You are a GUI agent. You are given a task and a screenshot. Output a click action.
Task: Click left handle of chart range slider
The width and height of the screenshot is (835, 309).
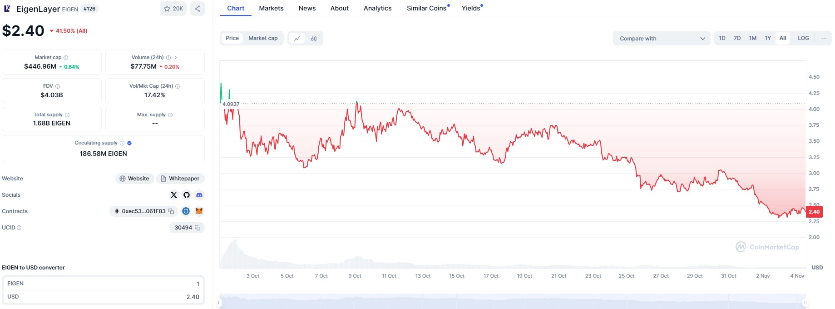coord(220,303)
